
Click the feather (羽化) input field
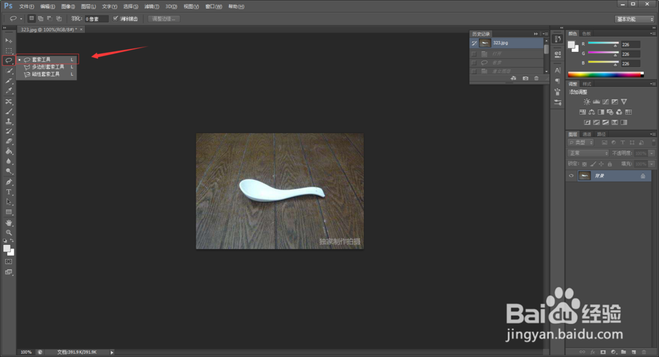click(x=96, y=19)
